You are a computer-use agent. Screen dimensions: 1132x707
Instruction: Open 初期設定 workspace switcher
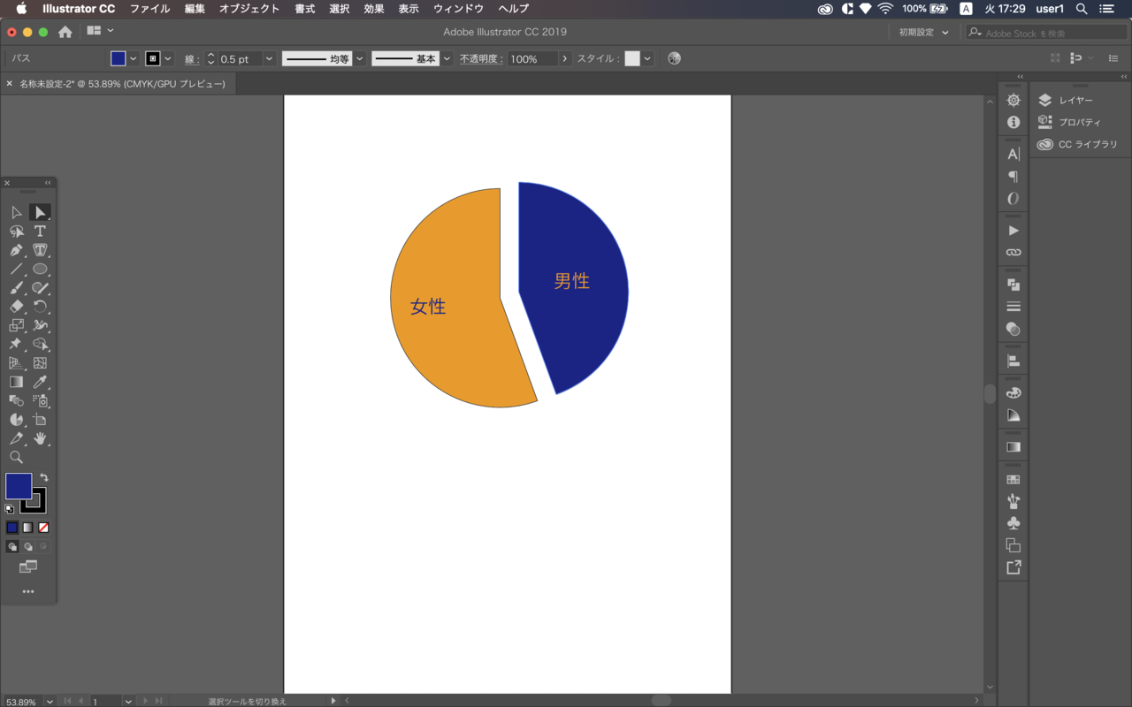point(923,32)
